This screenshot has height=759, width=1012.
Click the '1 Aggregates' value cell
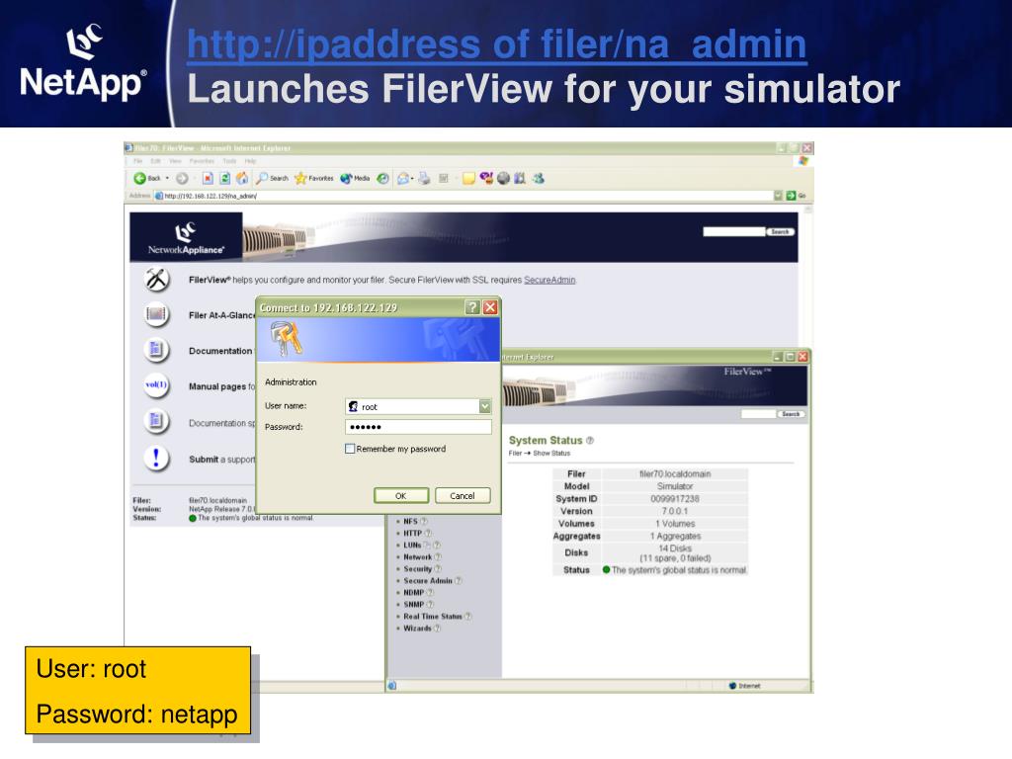tap(674, 537)
